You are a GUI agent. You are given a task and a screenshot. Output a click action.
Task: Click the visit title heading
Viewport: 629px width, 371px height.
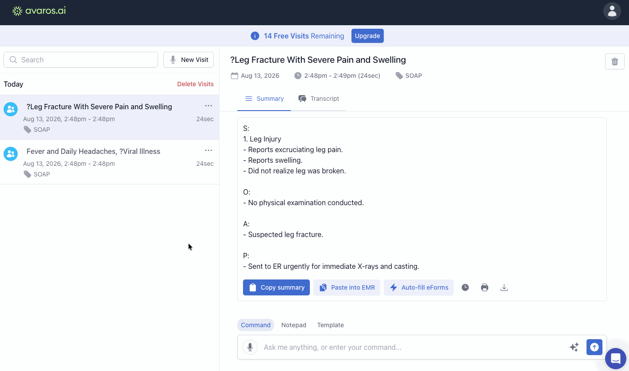pyautogui.click(x=318, y=60)
